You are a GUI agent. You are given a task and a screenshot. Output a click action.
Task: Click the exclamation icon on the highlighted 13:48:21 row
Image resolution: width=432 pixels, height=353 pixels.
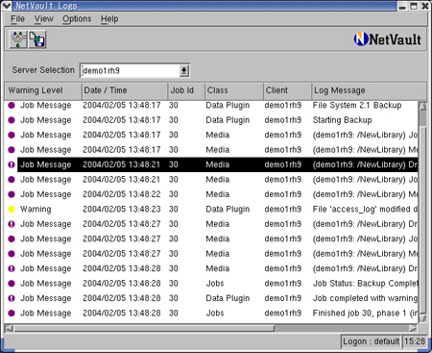[12, 164]
